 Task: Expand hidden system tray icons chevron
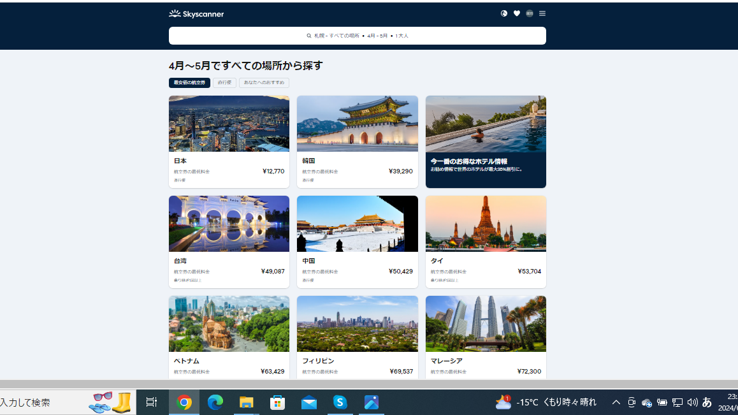coord(616,402)
